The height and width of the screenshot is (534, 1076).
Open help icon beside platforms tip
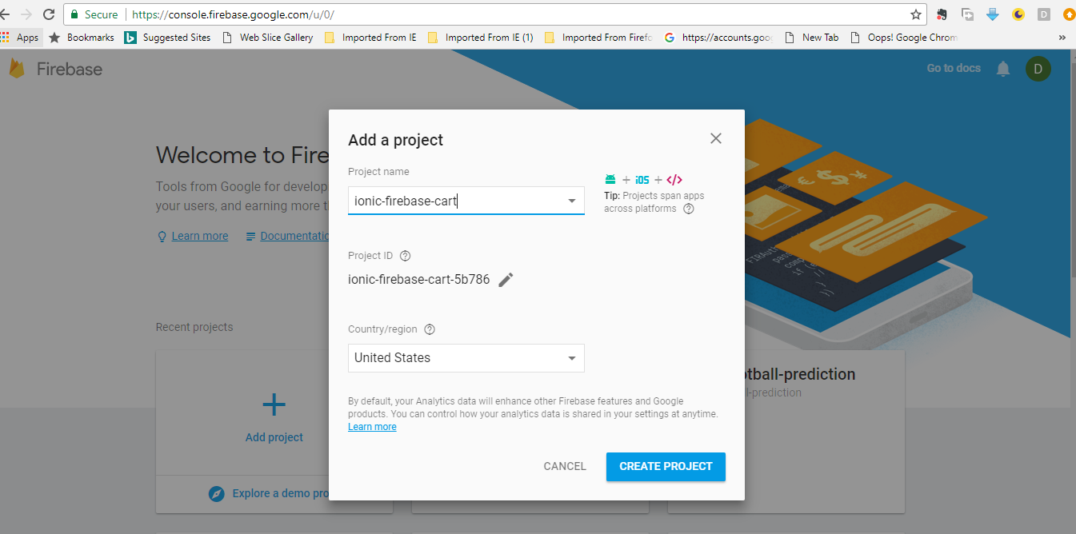[689, 209]
